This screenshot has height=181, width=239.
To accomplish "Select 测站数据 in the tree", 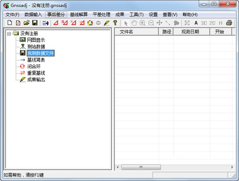I will [x=36, y=47].
